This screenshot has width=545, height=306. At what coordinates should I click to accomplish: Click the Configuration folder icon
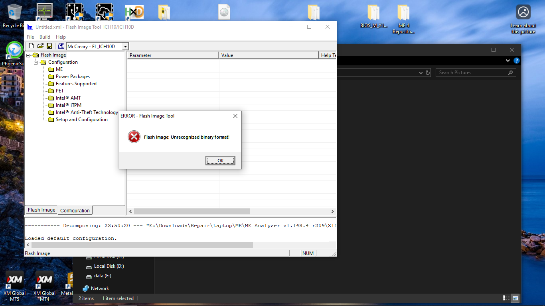43,62
